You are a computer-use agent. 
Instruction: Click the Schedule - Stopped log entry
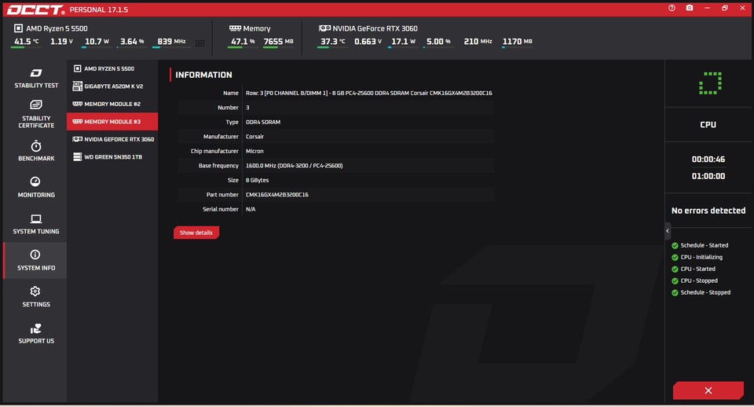(701, 292)
